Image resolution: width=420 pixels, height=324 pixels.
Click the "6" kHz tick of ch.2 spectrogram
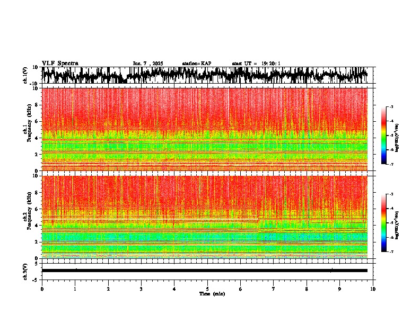pyautogui.click(x=37, y=209)
